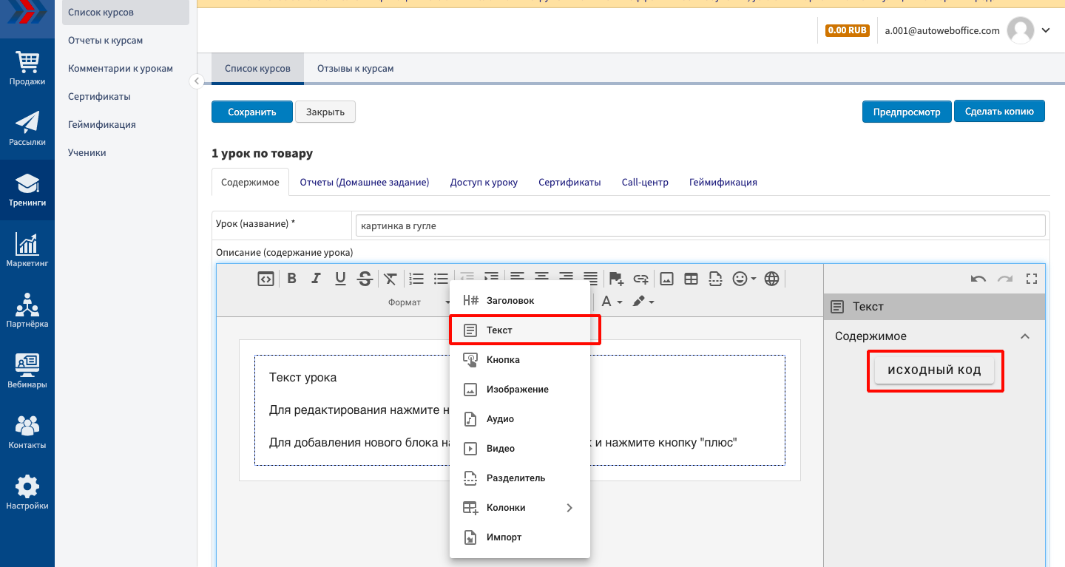The image size is (1065, 567).
Task: Expand the Колонки submenu
Action: pos(569,508)
